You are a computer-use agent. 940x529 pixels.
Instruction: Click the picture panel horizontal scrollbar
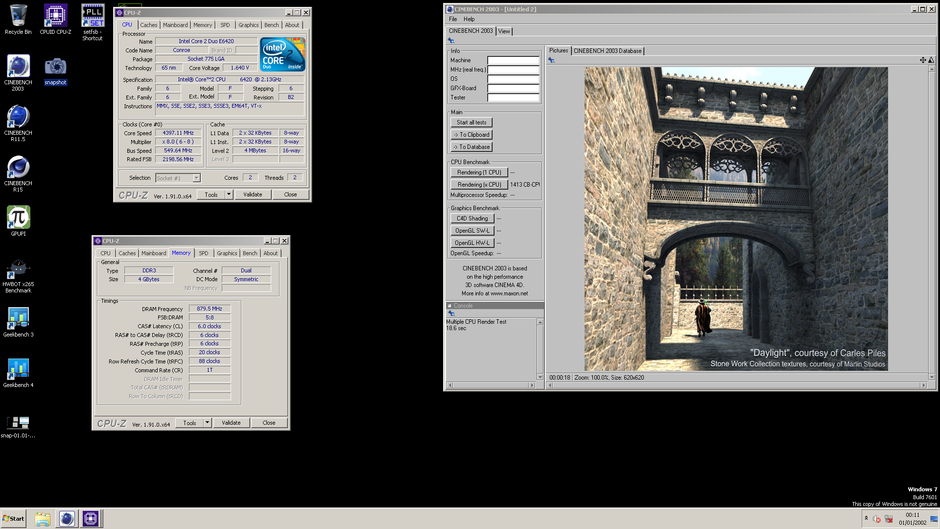(736, 385)
